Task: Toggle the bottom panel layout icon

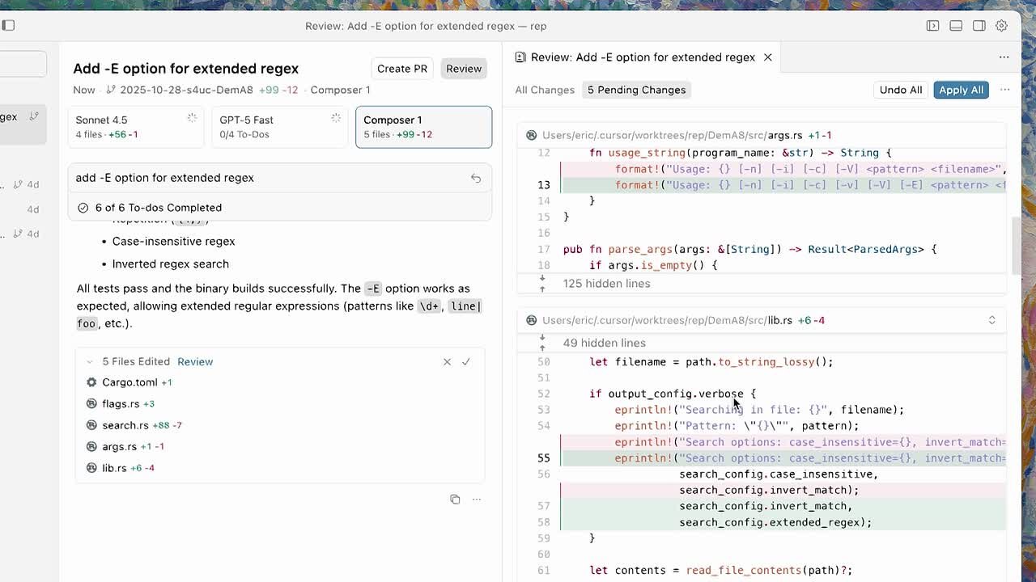Action: 956,26
